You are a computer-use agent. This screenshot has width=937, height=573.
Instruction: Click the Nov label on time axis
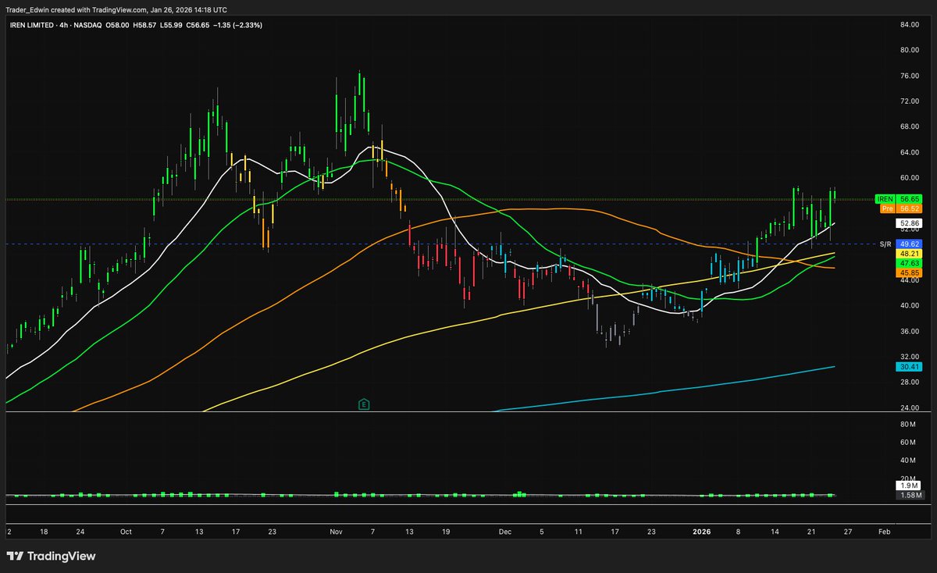tap(337, 531)
